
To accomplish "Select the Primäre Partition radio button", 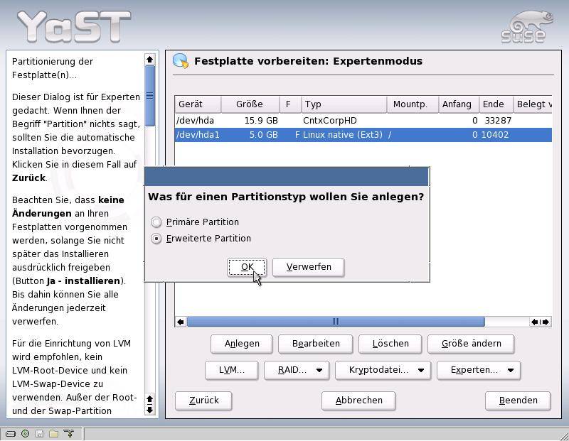I will (x=156, y=222).
